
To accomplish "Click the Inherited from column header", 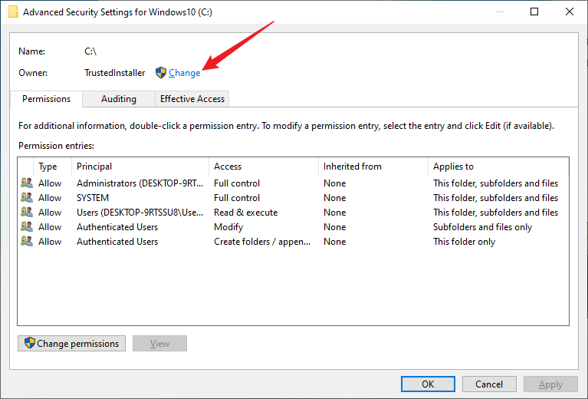I will [x=373, y=167].
